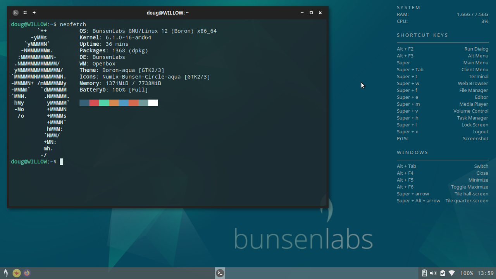Launch Firefox from the panel
496x279 pixels.
click(27, 273)
